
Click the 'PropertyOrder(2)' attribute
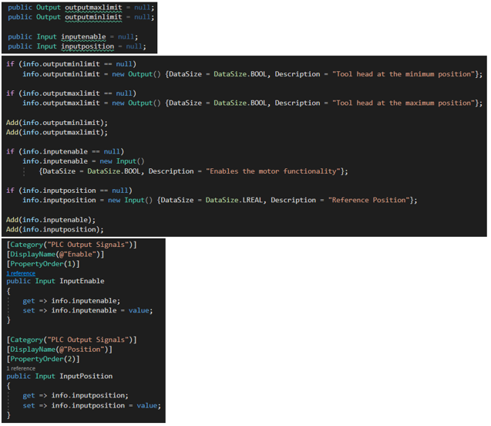pyautogui.click(x=43, y=359)
